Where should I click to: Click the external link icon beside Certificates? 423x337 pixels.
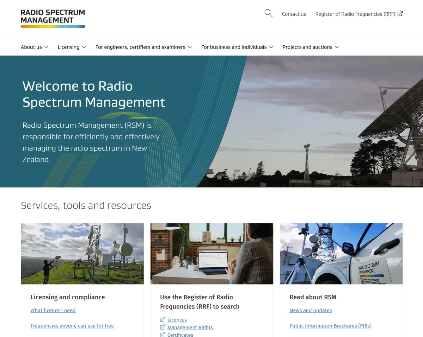[x=162, y=335]
